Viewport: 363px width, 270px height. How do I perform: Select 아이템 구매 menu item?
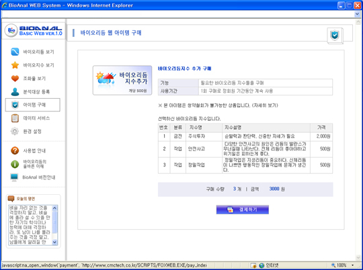(x=33, y=105)
